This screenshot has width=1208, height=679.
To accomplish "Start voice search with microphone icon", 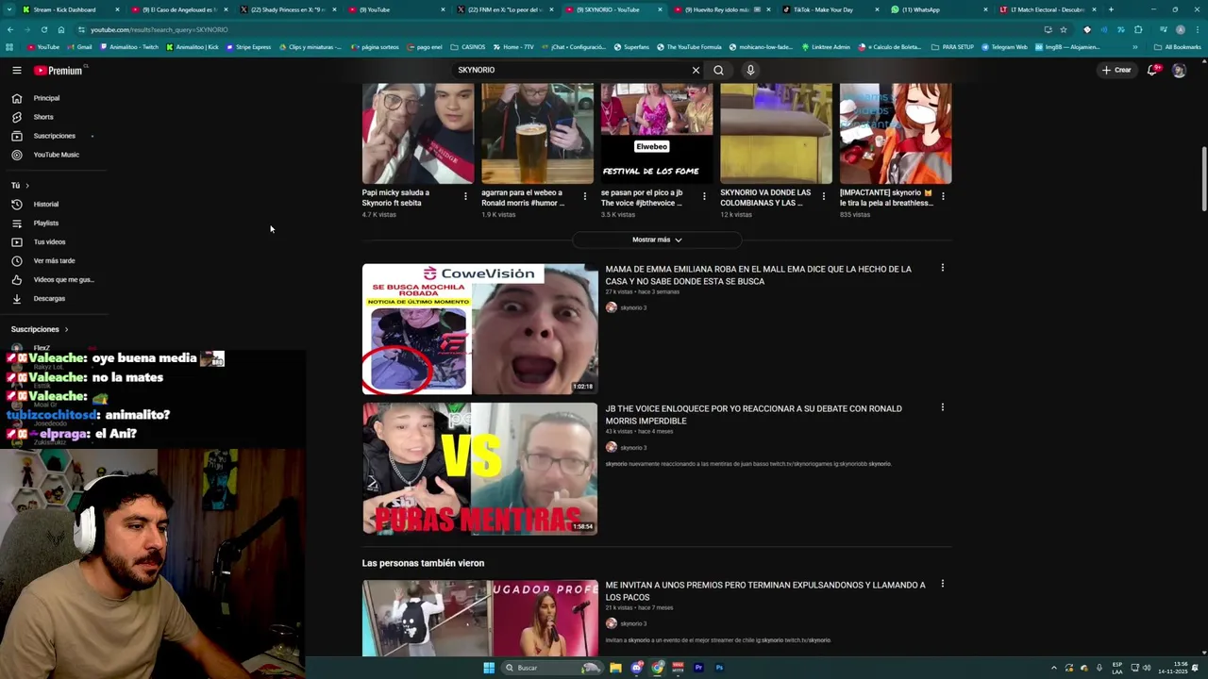I will pos(750,70).
